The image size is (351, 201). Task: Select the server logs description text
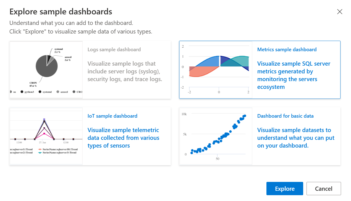click(x=125, y=71)
